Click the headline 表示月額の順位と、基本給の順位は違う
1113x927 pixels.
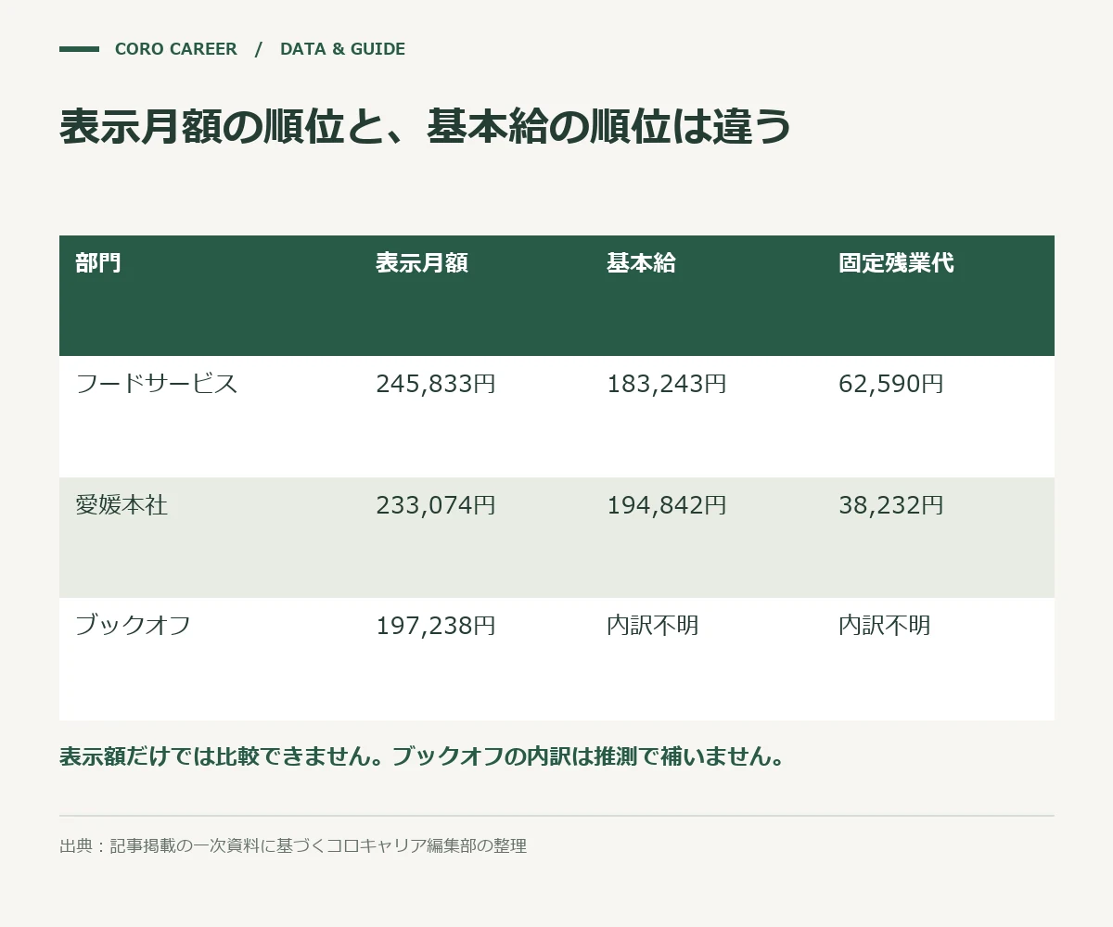pyautogui.click(x=425, y=127)
